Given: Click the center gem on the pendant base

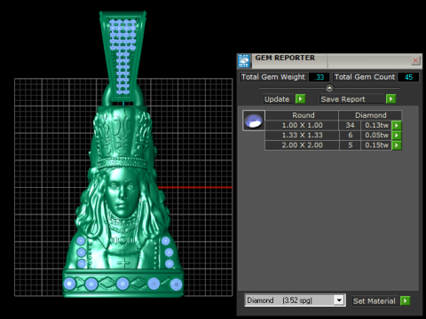Looking at the screenshot, I should click(122, 284).
